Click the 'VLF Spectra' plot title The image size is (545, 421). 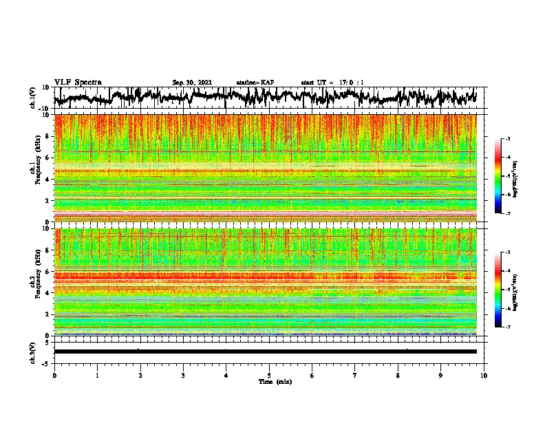tap(78, 83)
